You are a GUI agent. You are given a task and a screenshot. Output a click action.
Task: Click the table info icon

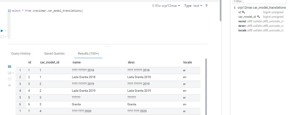tap(235, 8)
